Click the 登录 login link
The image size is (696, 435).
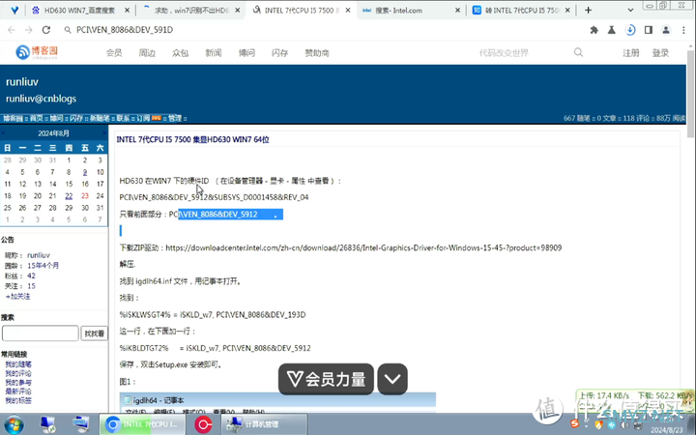[660, 53]
